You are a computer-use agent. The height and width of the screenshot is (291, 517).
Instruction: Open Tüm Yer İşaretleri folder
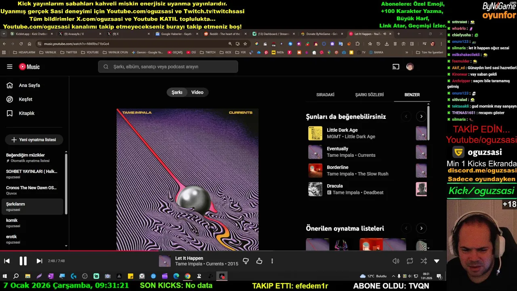coord(429,52)
